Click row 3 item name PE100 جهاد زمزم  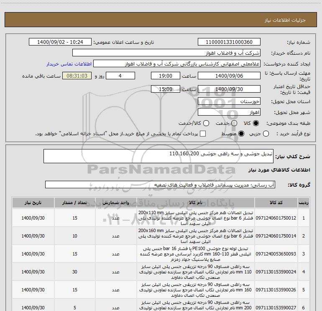(196, 254)
